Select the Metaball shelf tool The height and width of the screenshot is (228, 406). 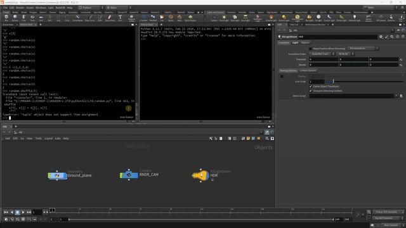153,18
